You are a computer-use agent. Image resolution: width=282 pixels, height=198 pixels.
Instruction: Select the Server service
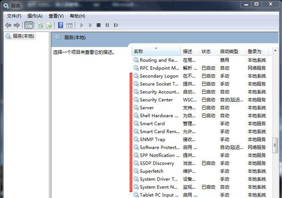pyautogui.click(x=200, y=108)
